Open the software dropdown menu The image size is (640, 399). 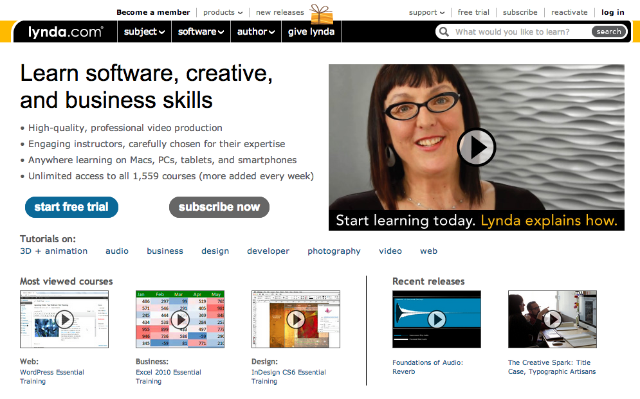201,31
